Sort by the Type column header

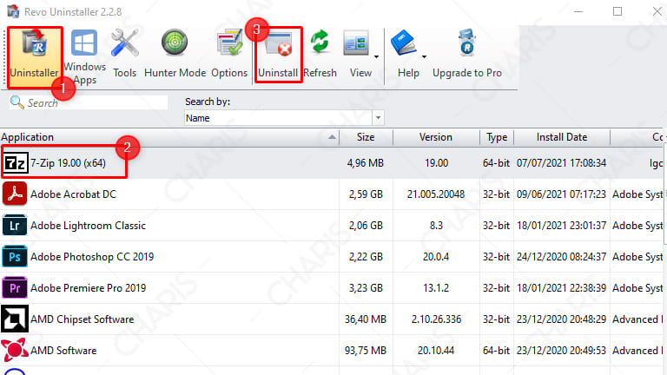[x=497, y=137]
